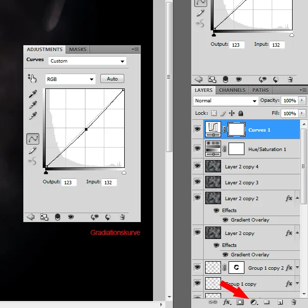This screenshot has width=308, height=308.
Task: Switch to the Channels tab
Action: [x=232, y=90]
